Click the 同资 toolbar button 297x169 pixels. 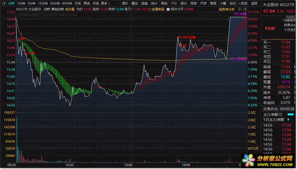193,3
